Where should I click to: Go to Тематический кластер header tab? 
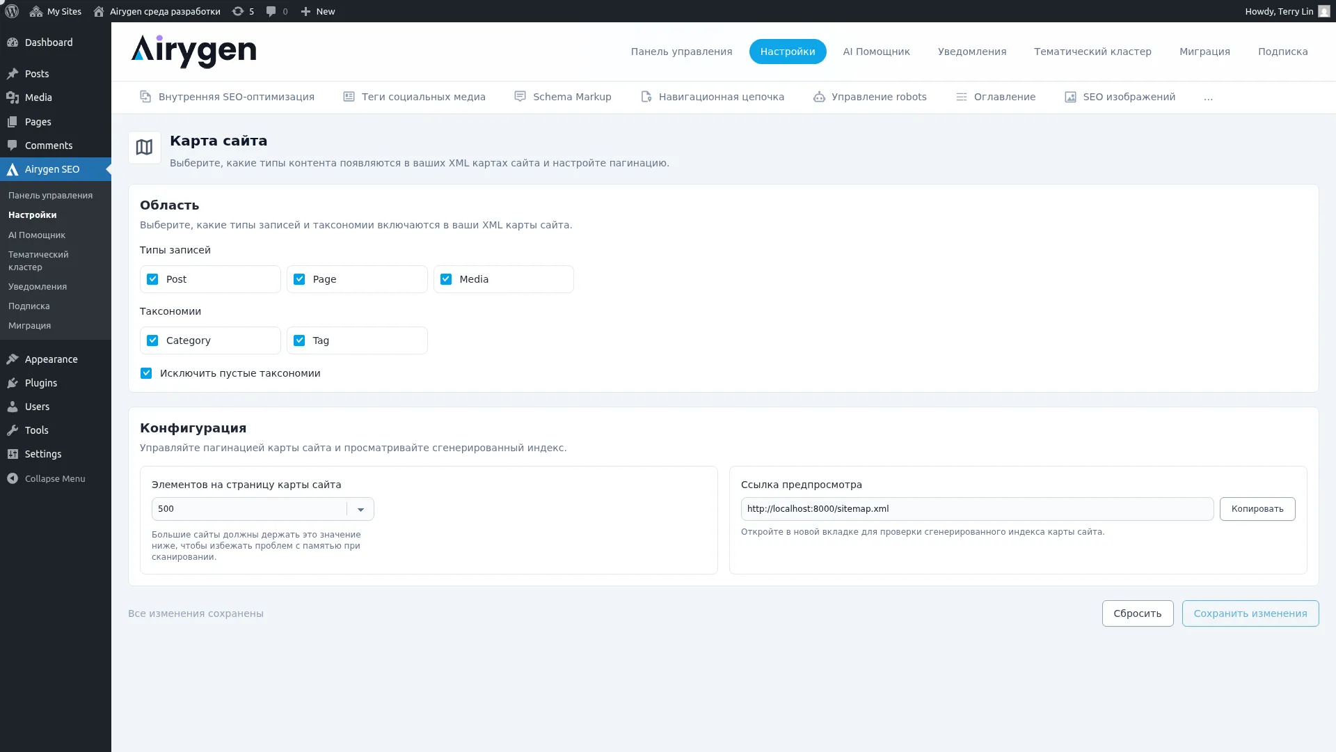click(1092, 52)
